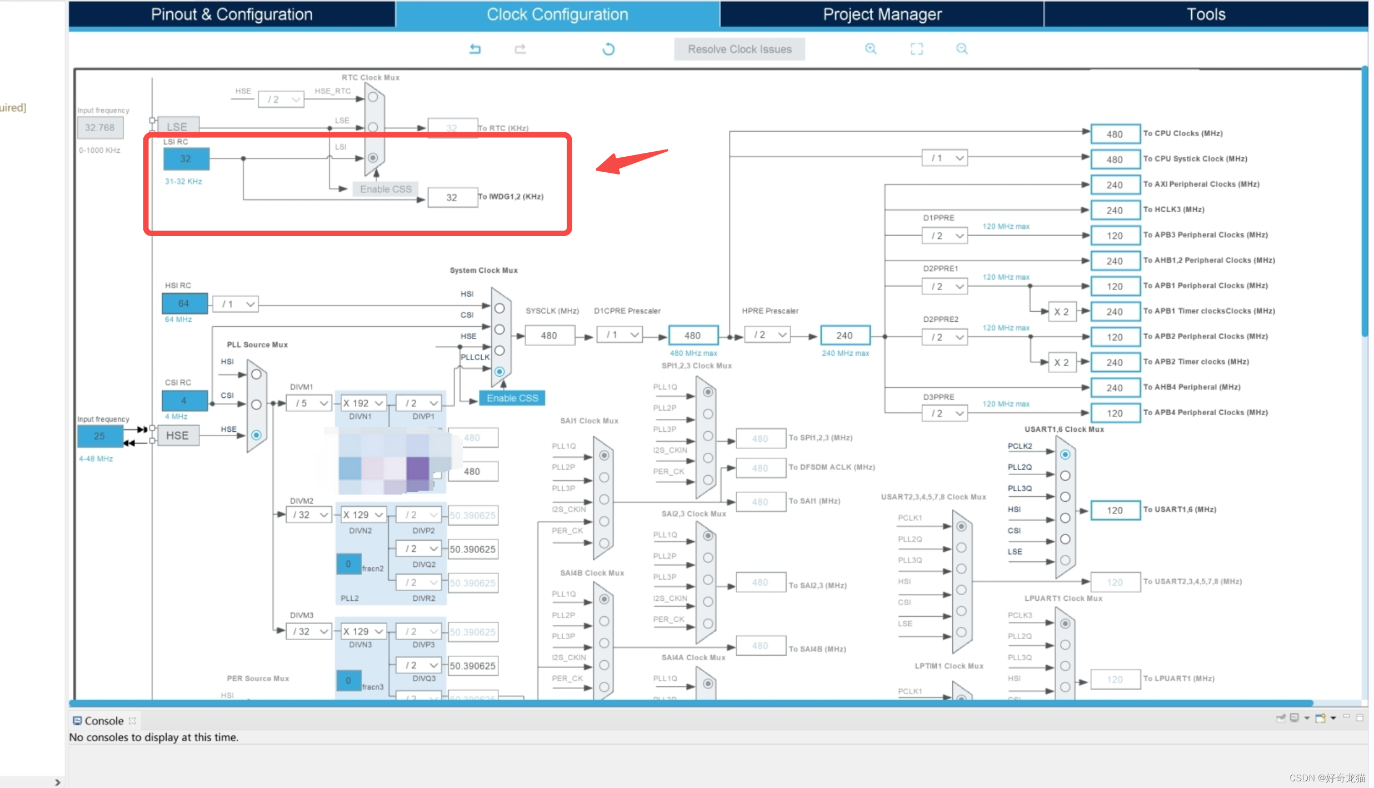1374x788 pixels.
Task: Click the Resolve Clock Issues button
Action: click(x=739, y=49)
